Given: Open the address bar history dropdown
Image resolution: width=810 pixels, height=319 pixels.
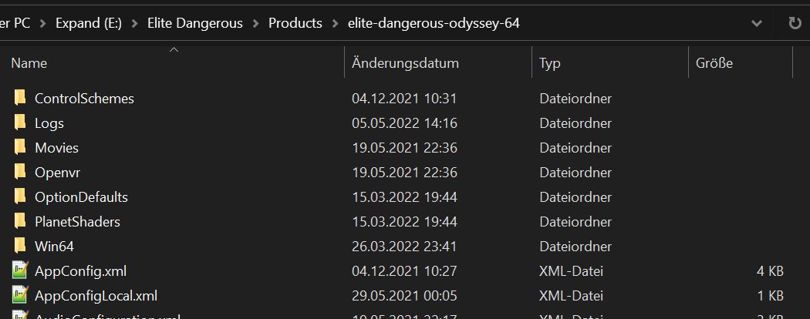Looking at the screenshot, I should point(757,23).
